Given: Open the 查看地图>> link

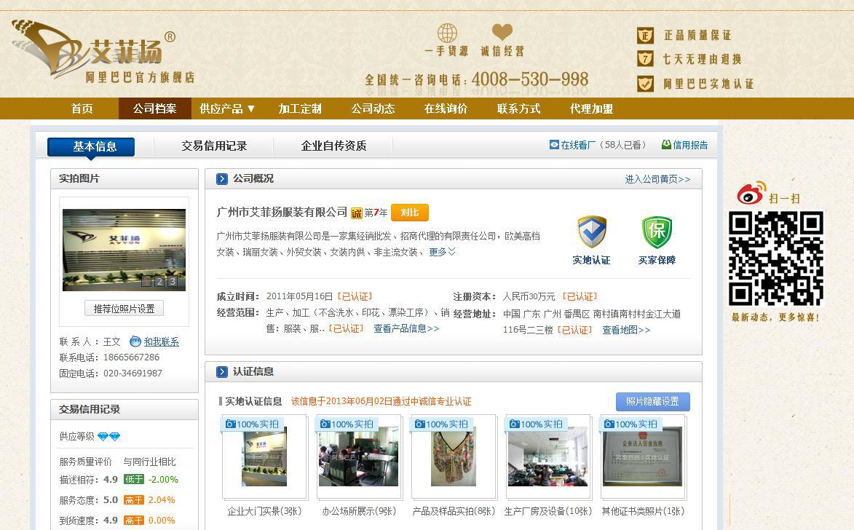Looking at the screenshot, I should click(x=626, y=330).
